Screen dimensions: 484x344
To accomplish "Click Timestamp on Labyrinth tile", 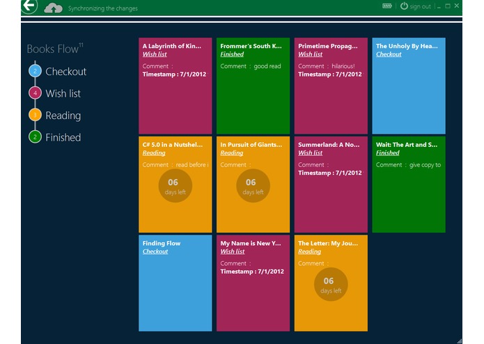I will 174,75.
